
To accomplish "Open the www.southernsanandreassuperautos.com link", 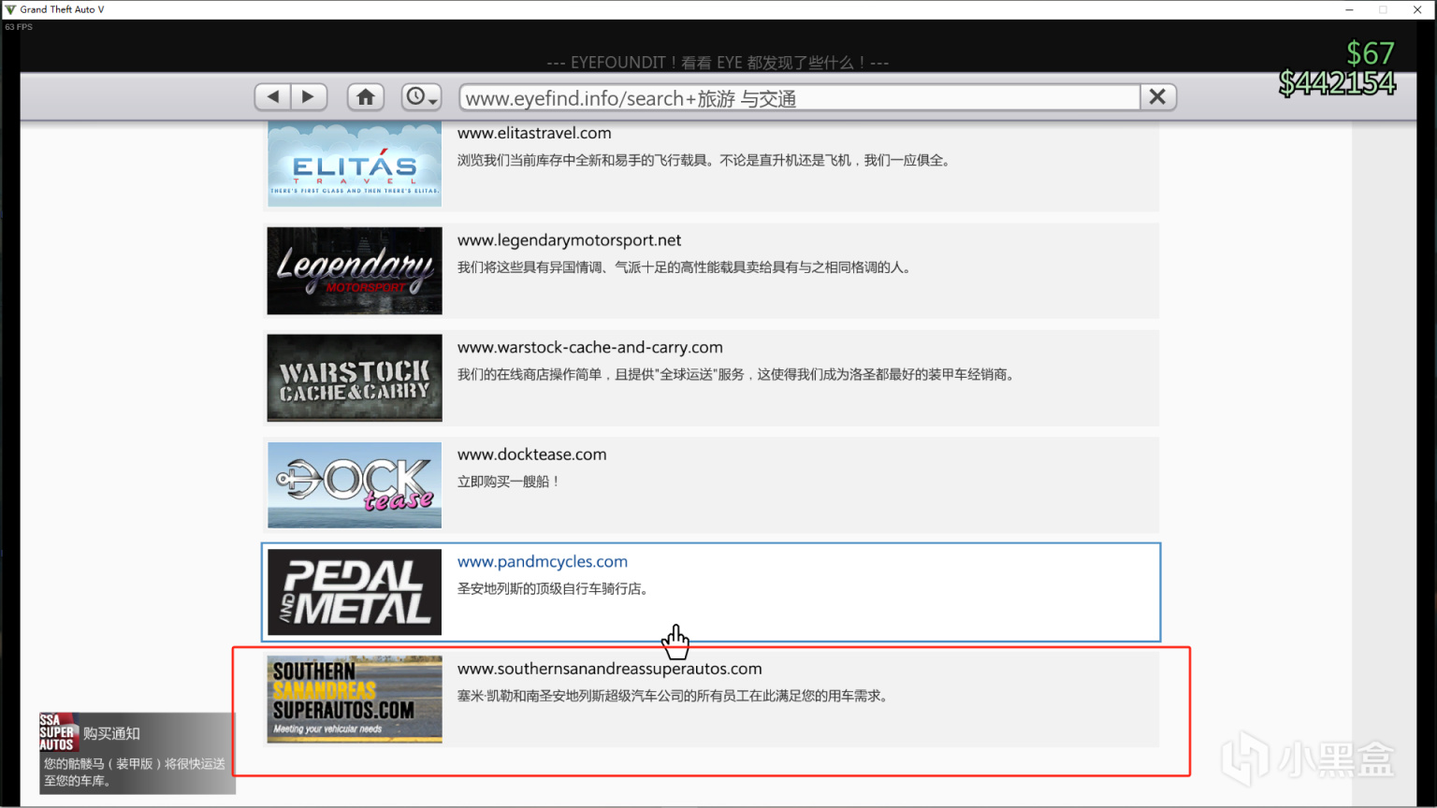I will click(x=610, y=669).
